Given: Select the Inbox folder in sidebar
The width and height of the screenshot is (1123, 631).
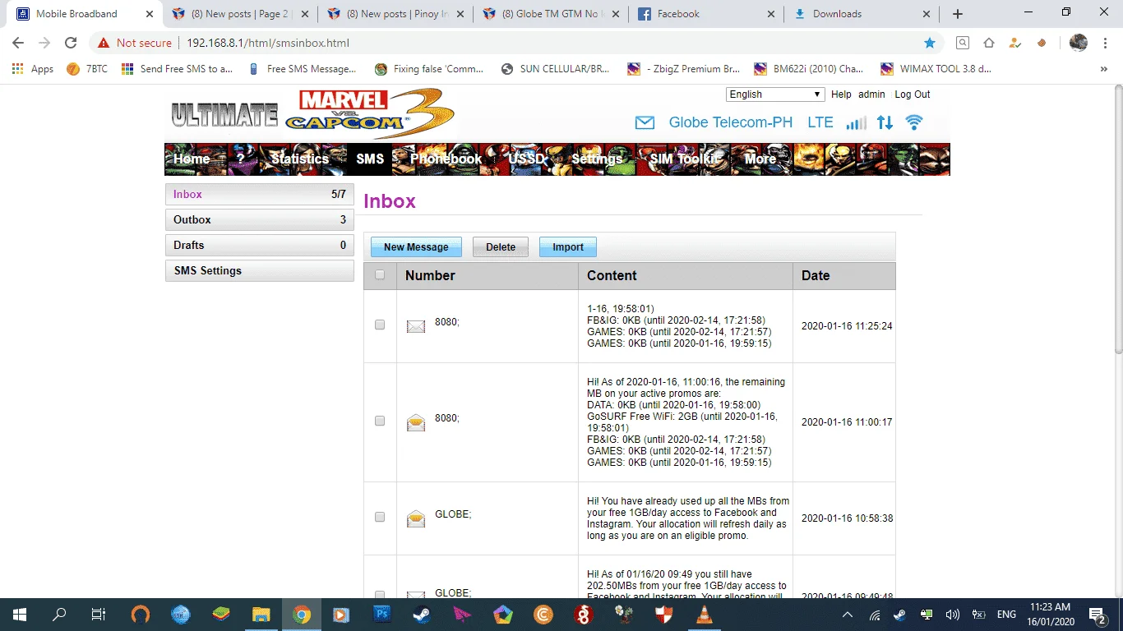Looking at the screenshot, I should (260, 195).
